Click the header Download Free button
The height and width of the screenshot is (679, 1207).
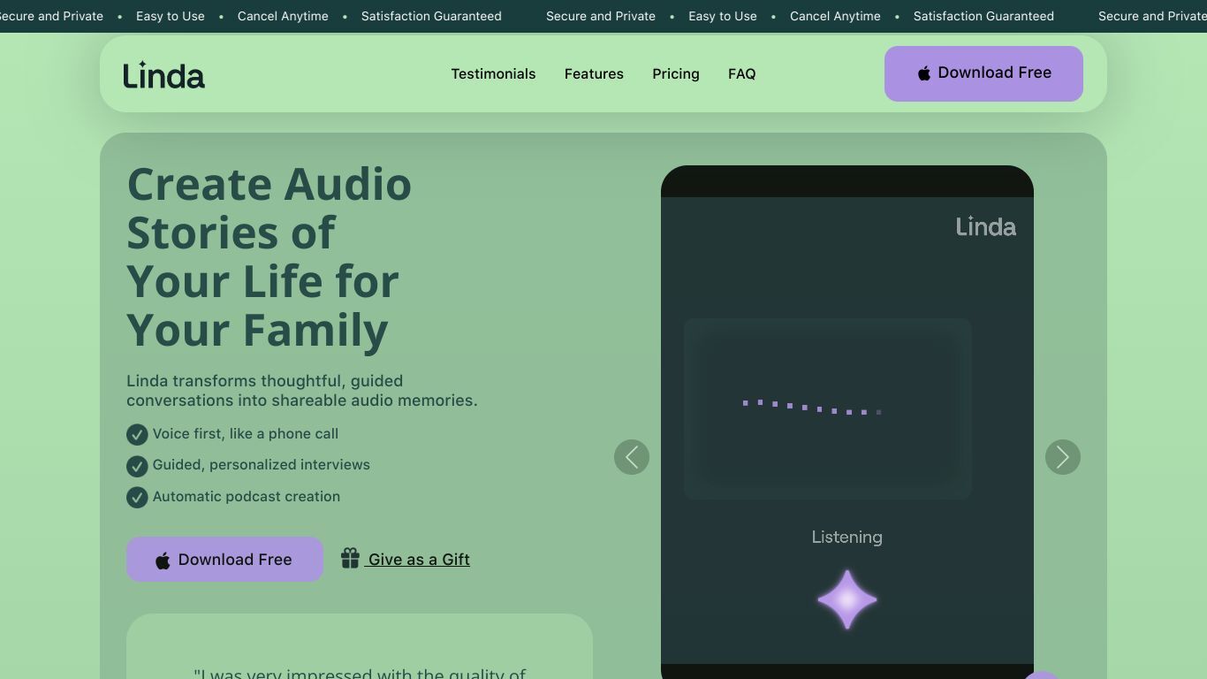coord(983,73)
